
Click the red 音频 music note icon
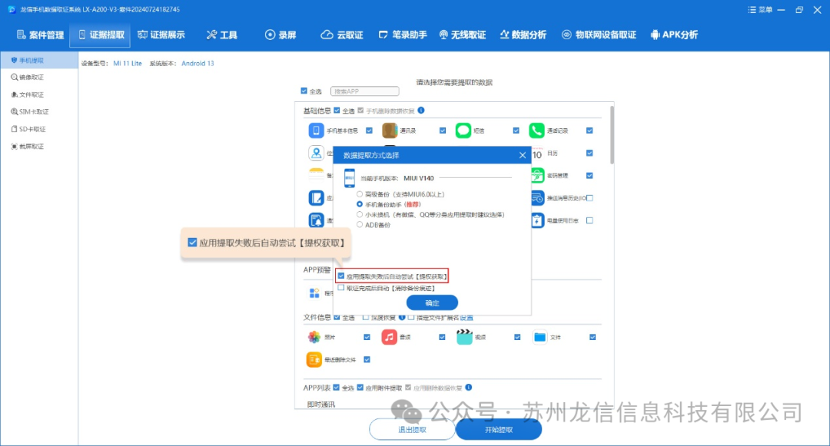point(389,337)
